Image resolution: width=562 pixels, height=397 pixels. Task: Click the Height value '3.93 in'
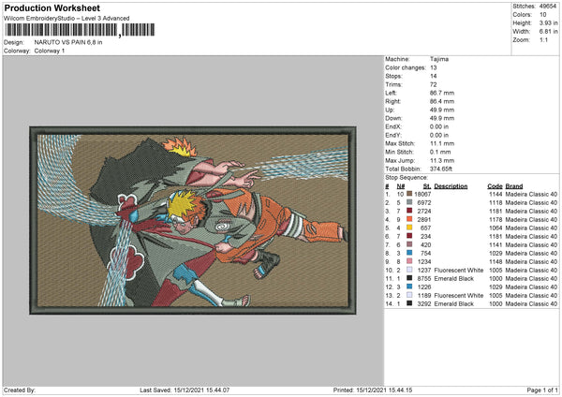548,22
